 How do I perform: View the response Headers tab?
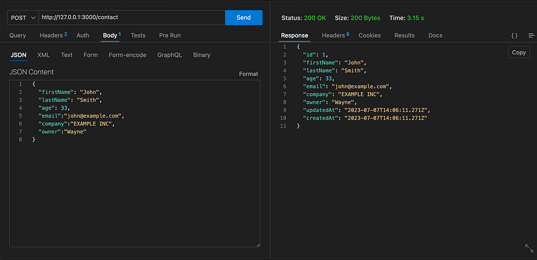(335, 35)
